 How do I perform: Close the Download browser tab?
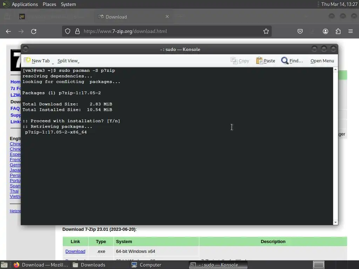(167, 16)
